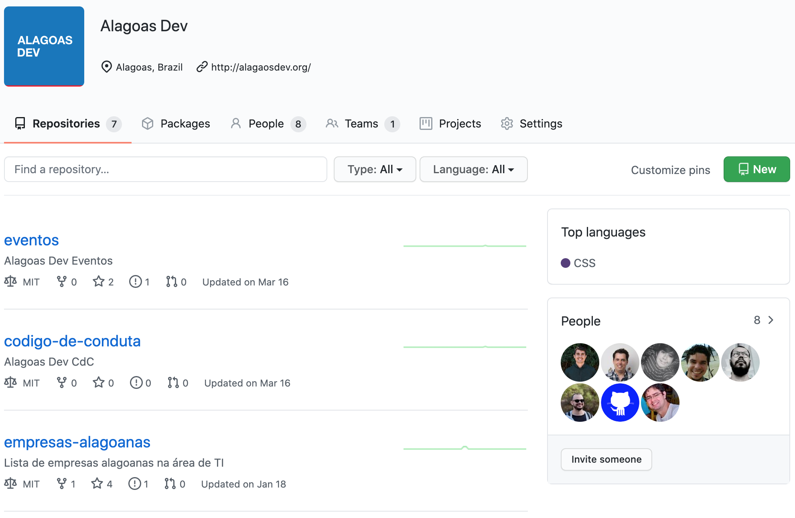Screen dimensions: 795x518
Task: Click the empresas-alagoanas activity sparkline
Action: [465, 448]
